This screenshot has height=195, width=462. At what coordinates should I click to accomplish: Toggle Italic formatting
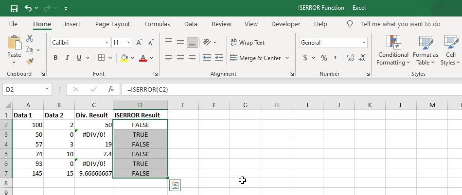pos(67,58)
